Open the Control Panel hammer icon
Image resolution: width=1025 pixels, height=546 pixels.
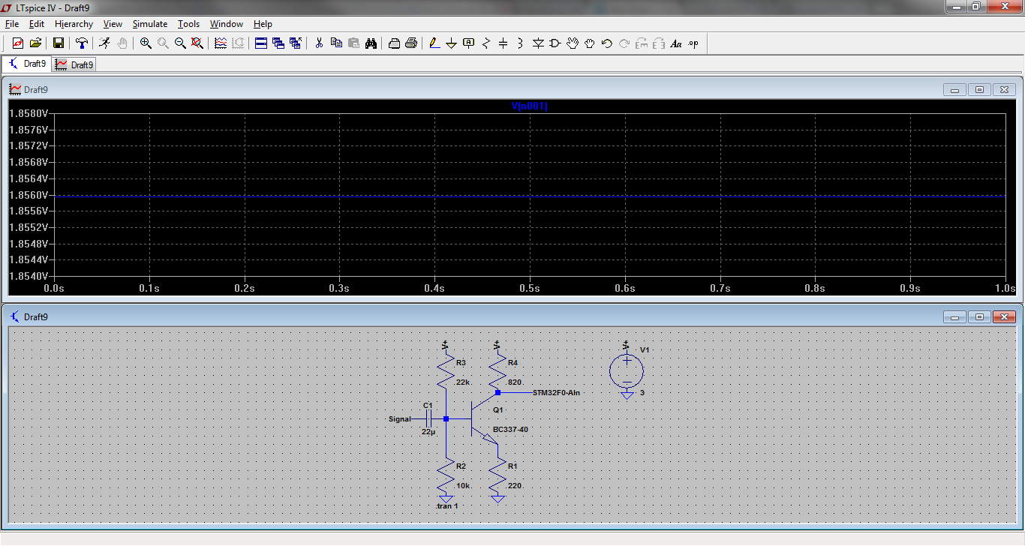pyautogui.click(x=81, y=43)
